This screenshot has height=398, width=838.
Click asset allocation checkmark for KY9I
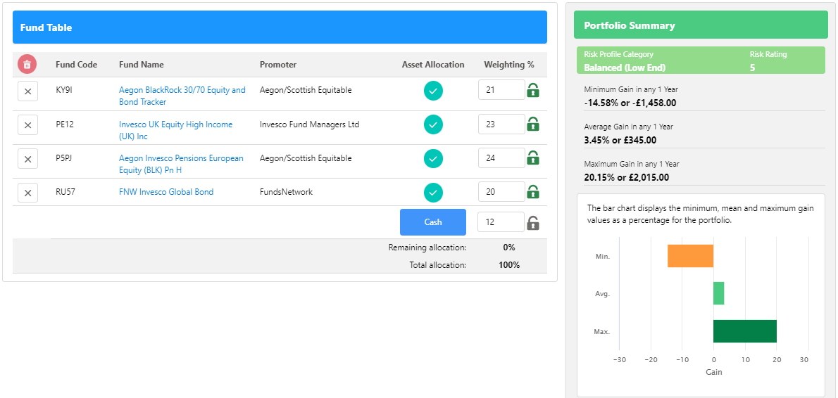click(433, 91)
